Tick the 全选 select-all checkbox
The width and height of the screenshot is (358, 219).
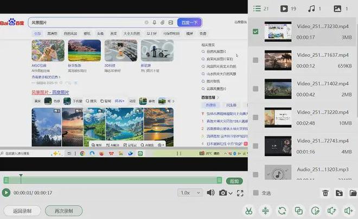pyautogui.click(x=255, y=193)
